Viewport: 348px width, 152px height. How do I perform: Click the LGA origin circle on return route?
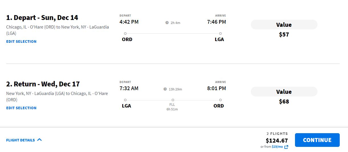(x=125, y=100)
